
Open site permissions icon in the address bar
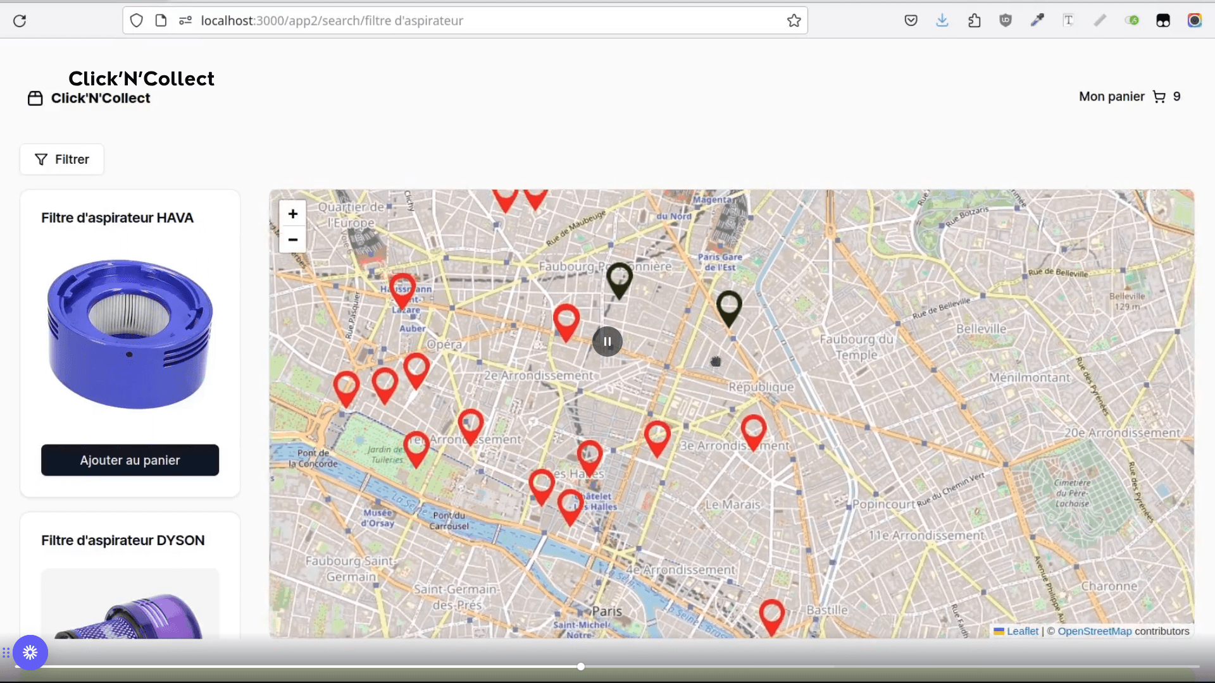pyautogui.click(x=185, y=21)
